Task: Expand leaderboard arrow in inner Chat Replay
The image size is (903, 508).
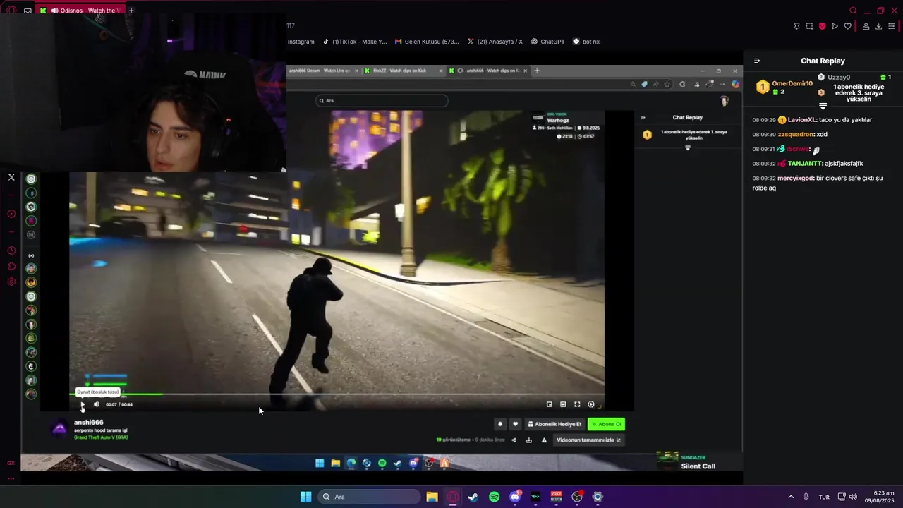Action: 688,147
